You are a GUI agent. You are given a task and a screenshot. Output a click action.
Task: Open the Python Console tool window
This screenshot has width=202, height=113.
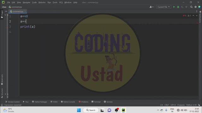68,102
